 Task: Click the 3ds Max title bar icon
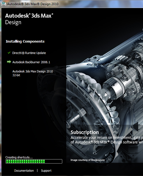pos(4,4)
